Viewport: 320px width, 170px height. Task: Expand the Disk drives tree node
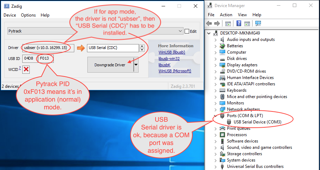(216, 59)
